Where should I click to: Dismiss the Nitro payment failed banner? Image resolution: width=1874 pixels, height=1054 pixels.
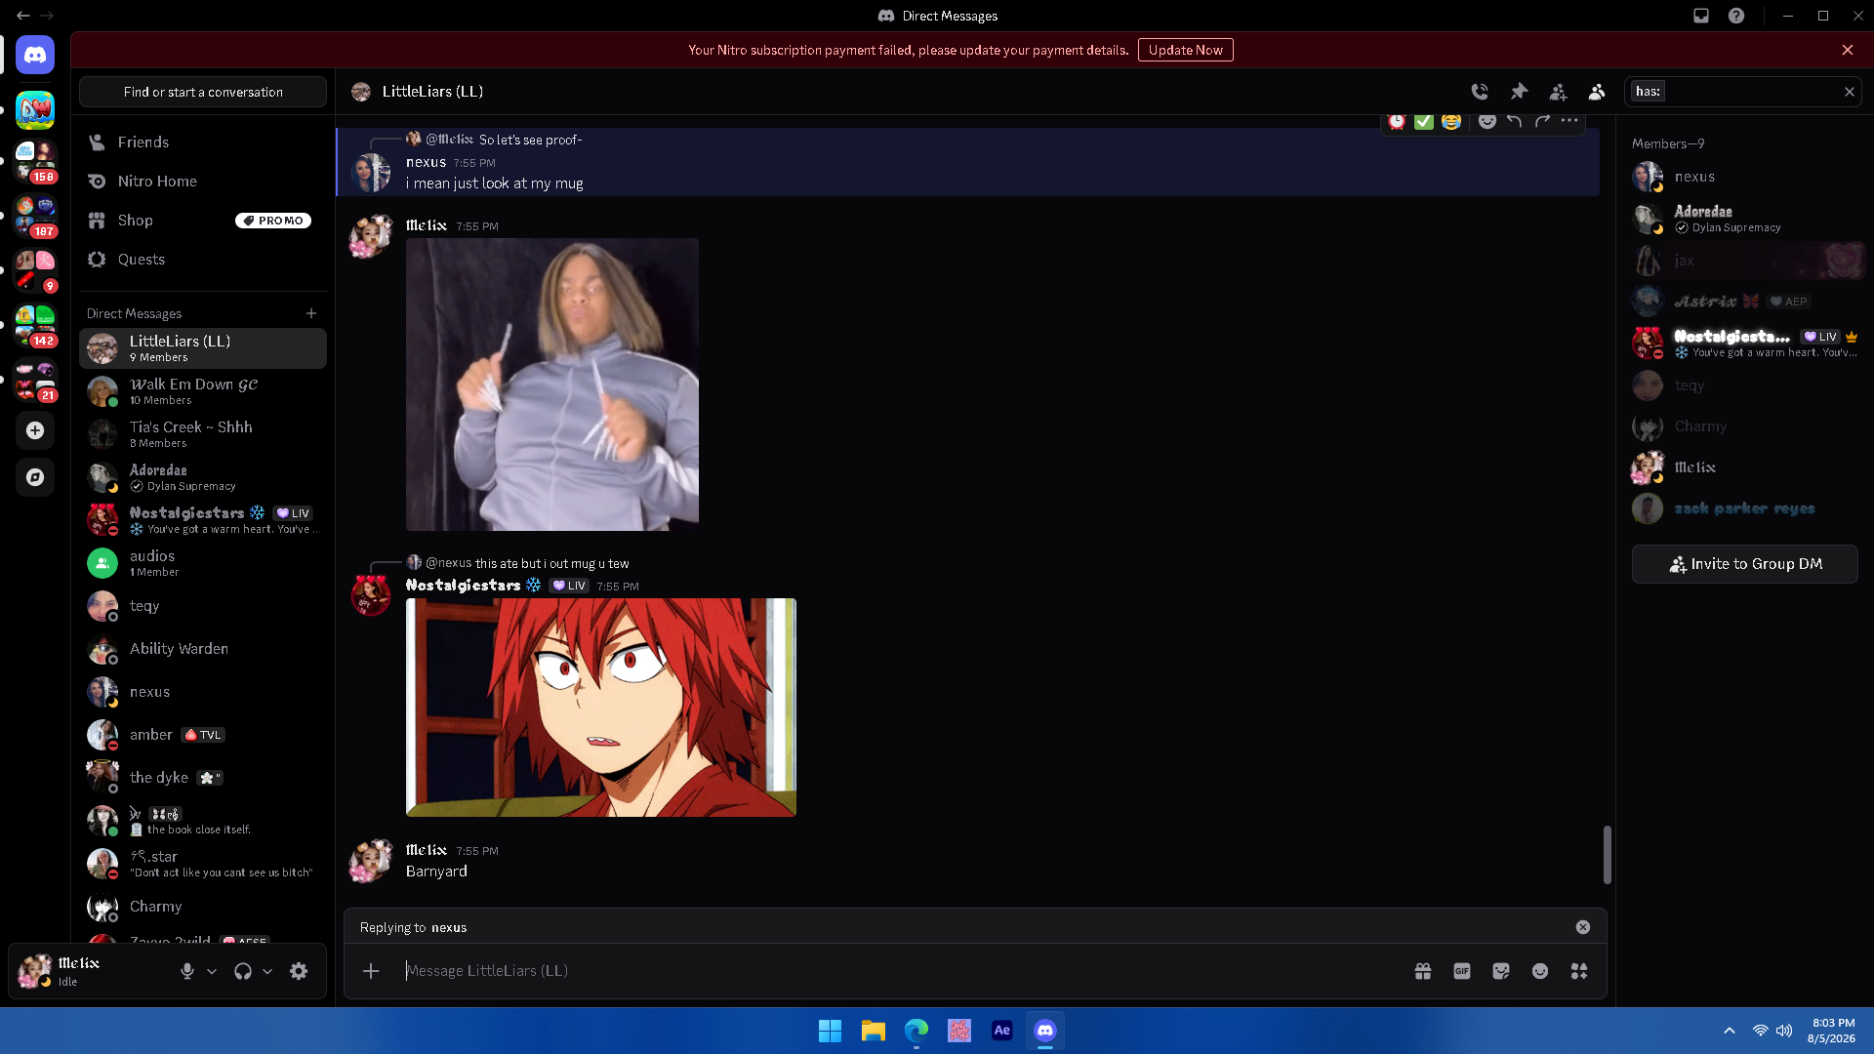point(1847,50)
